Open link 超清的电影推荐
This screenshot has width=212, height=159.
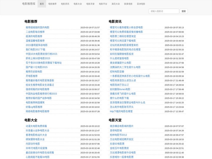(x=34, y=36)
